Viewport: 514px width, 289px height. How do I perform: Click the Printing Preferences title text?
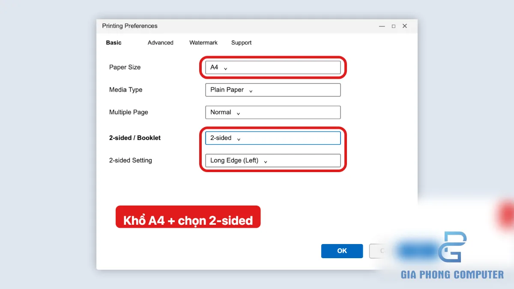pyautogui.click(x=130, y=26)
